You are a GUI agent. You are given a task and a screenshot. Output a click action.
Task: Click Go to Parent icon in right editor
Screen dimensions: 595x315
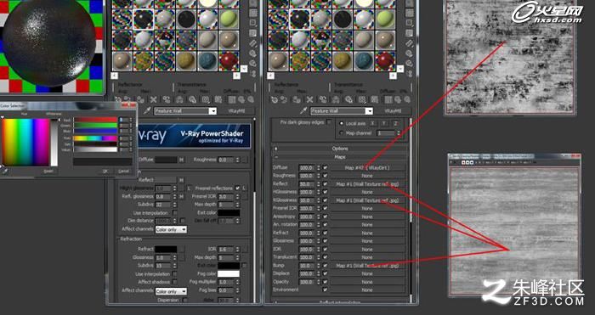pos(398,99)
